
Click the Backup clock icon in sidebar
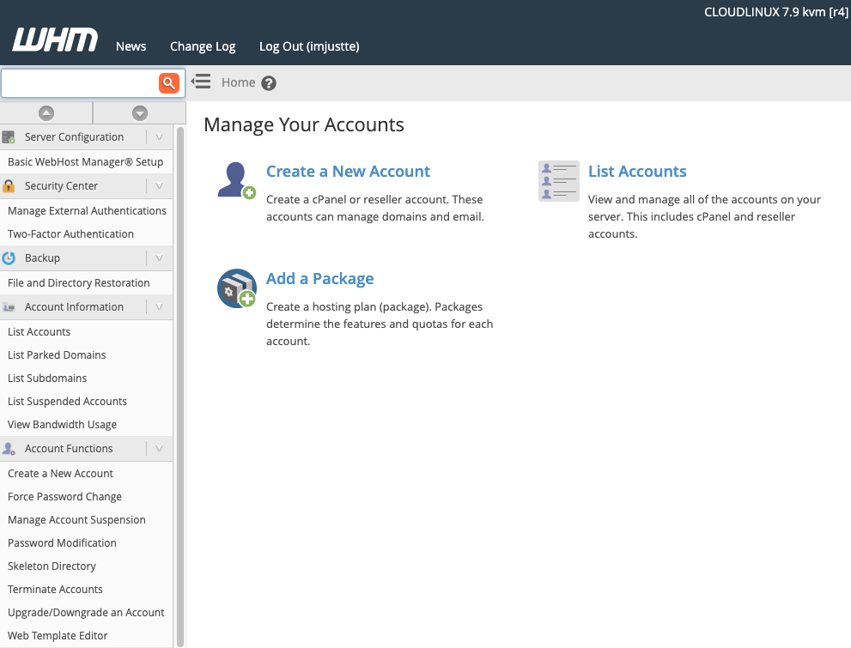click(9, 258)
